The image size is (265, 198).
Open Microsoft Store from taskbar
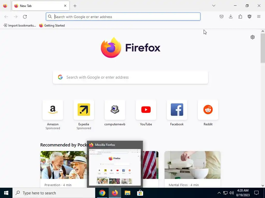pos(140,193)
